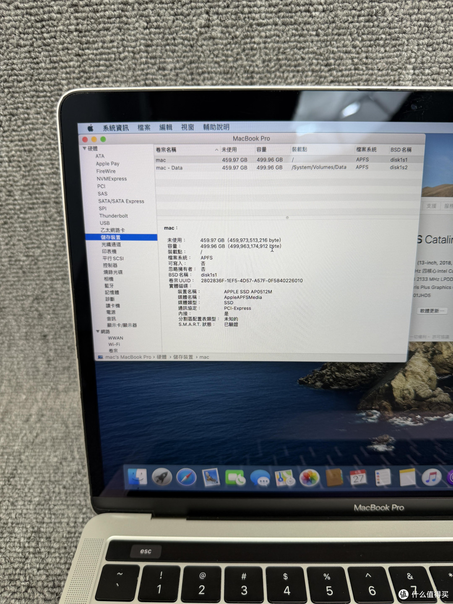Select 相機 in sidebar
453x604 pixels.
[x=109, y=279]
